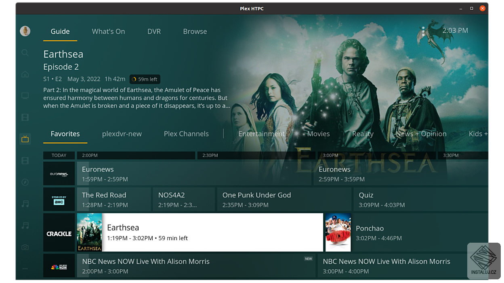504x283 pixels.
Task: Switch to the What's On tab
Action: pos(108,31)
